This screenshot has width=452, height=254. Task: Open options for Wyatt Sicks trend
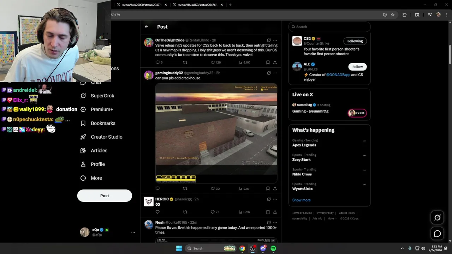pyautogui.click(x=364, y=185)
